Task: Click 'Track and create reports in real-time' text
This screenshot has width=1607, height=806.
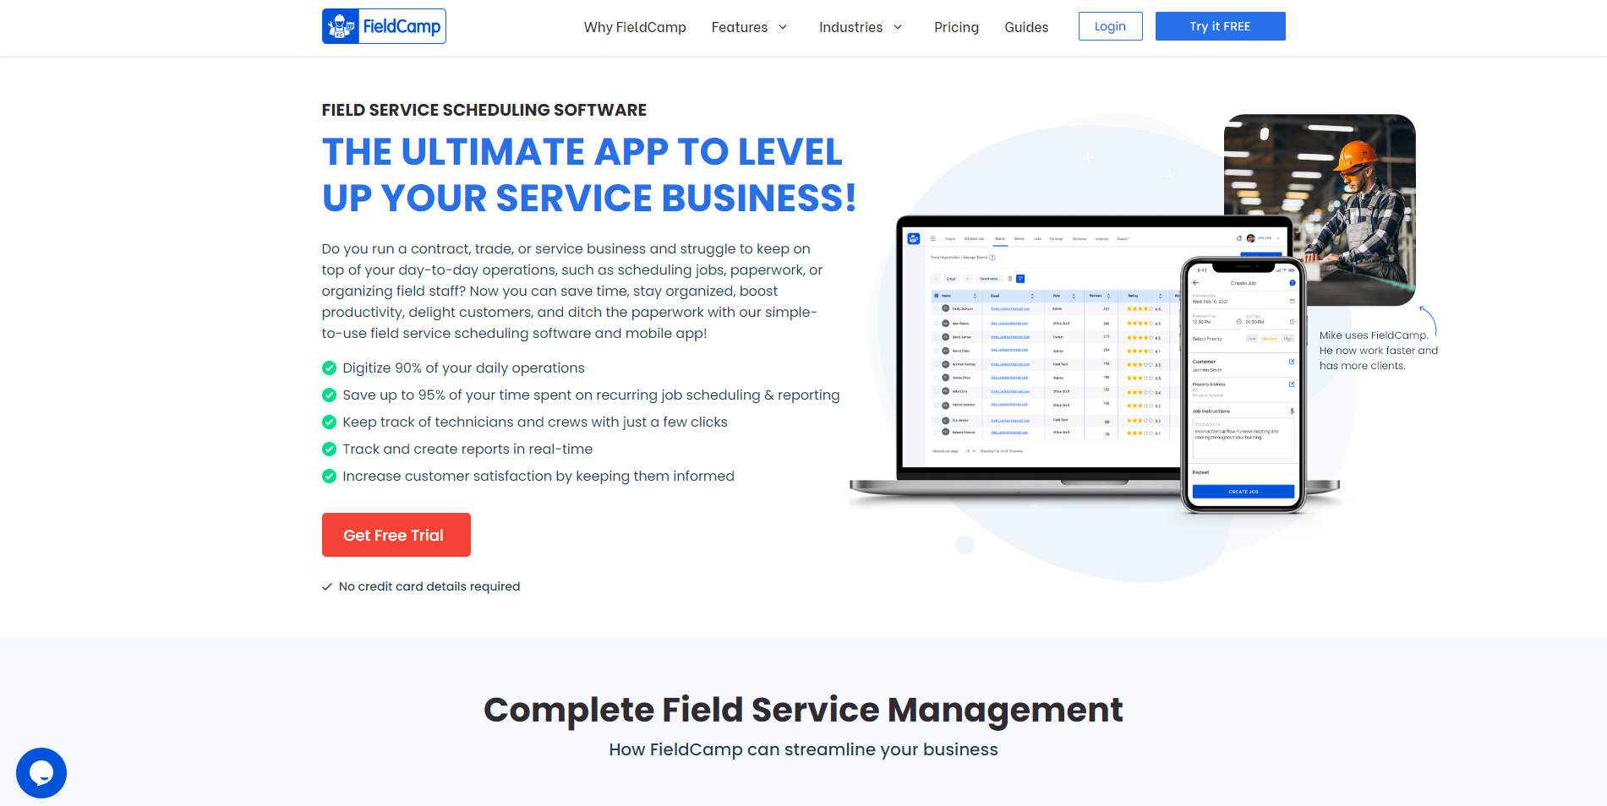Action: pyautogui.click(x=467, y=449)
